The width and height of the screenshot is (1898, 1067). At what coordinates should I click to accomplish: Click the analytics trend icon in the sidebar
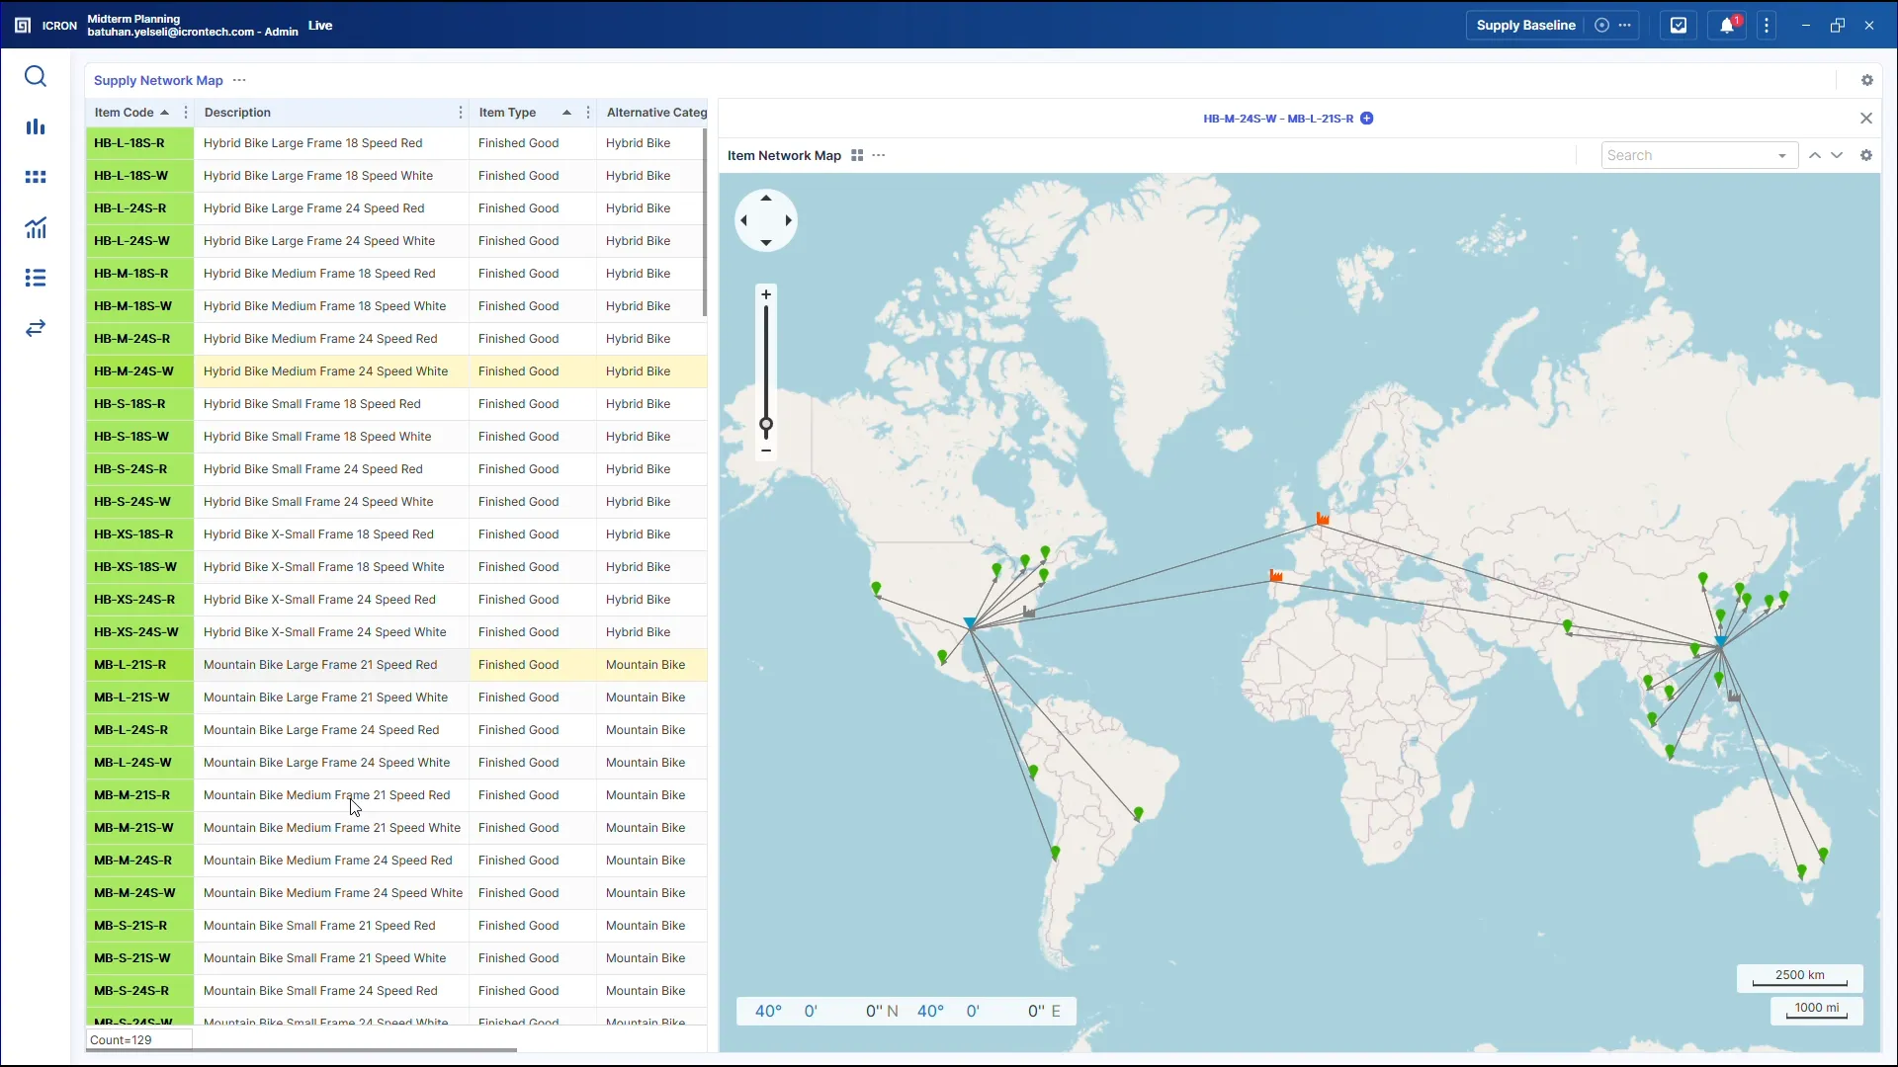pyautogui.click(x=36, y=227)
